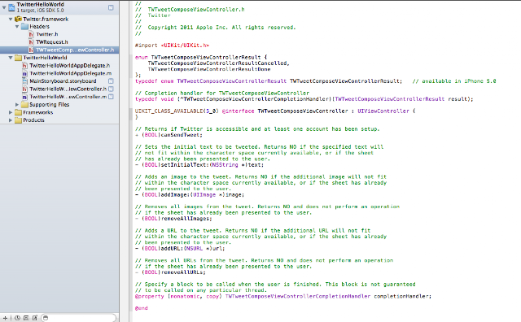Click the Copyright 2011 Apple Inc. comment
The width and height of the screenshot is (521, 322).
pyautogui.click(x=215, y=28)
